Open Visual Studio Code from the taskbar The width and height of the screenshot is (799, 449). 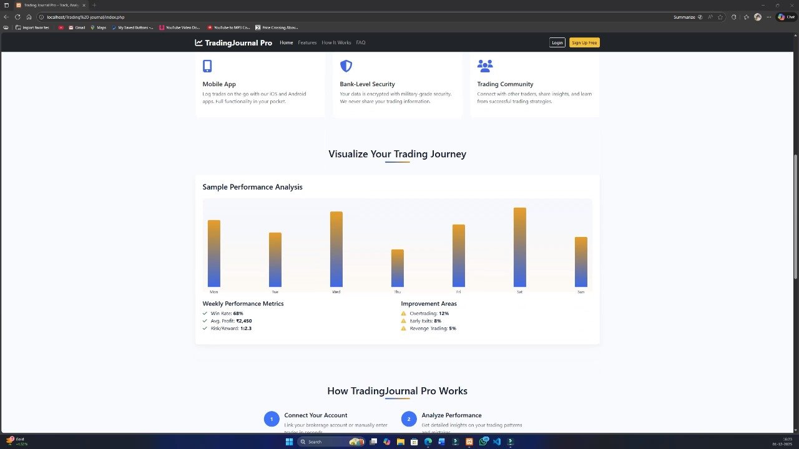point(497,442)
